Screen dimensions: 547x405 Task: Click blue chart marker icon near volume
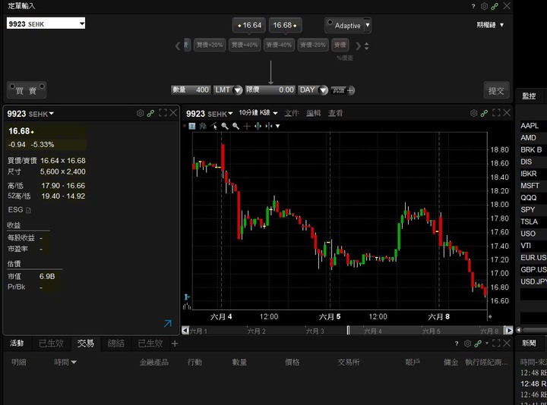point(187,297)
